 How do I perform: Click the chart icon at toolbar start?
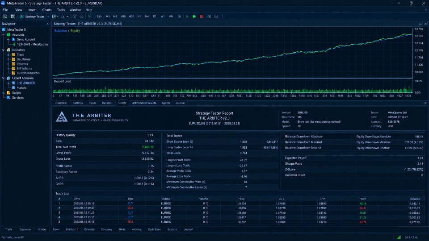(4, 17)
